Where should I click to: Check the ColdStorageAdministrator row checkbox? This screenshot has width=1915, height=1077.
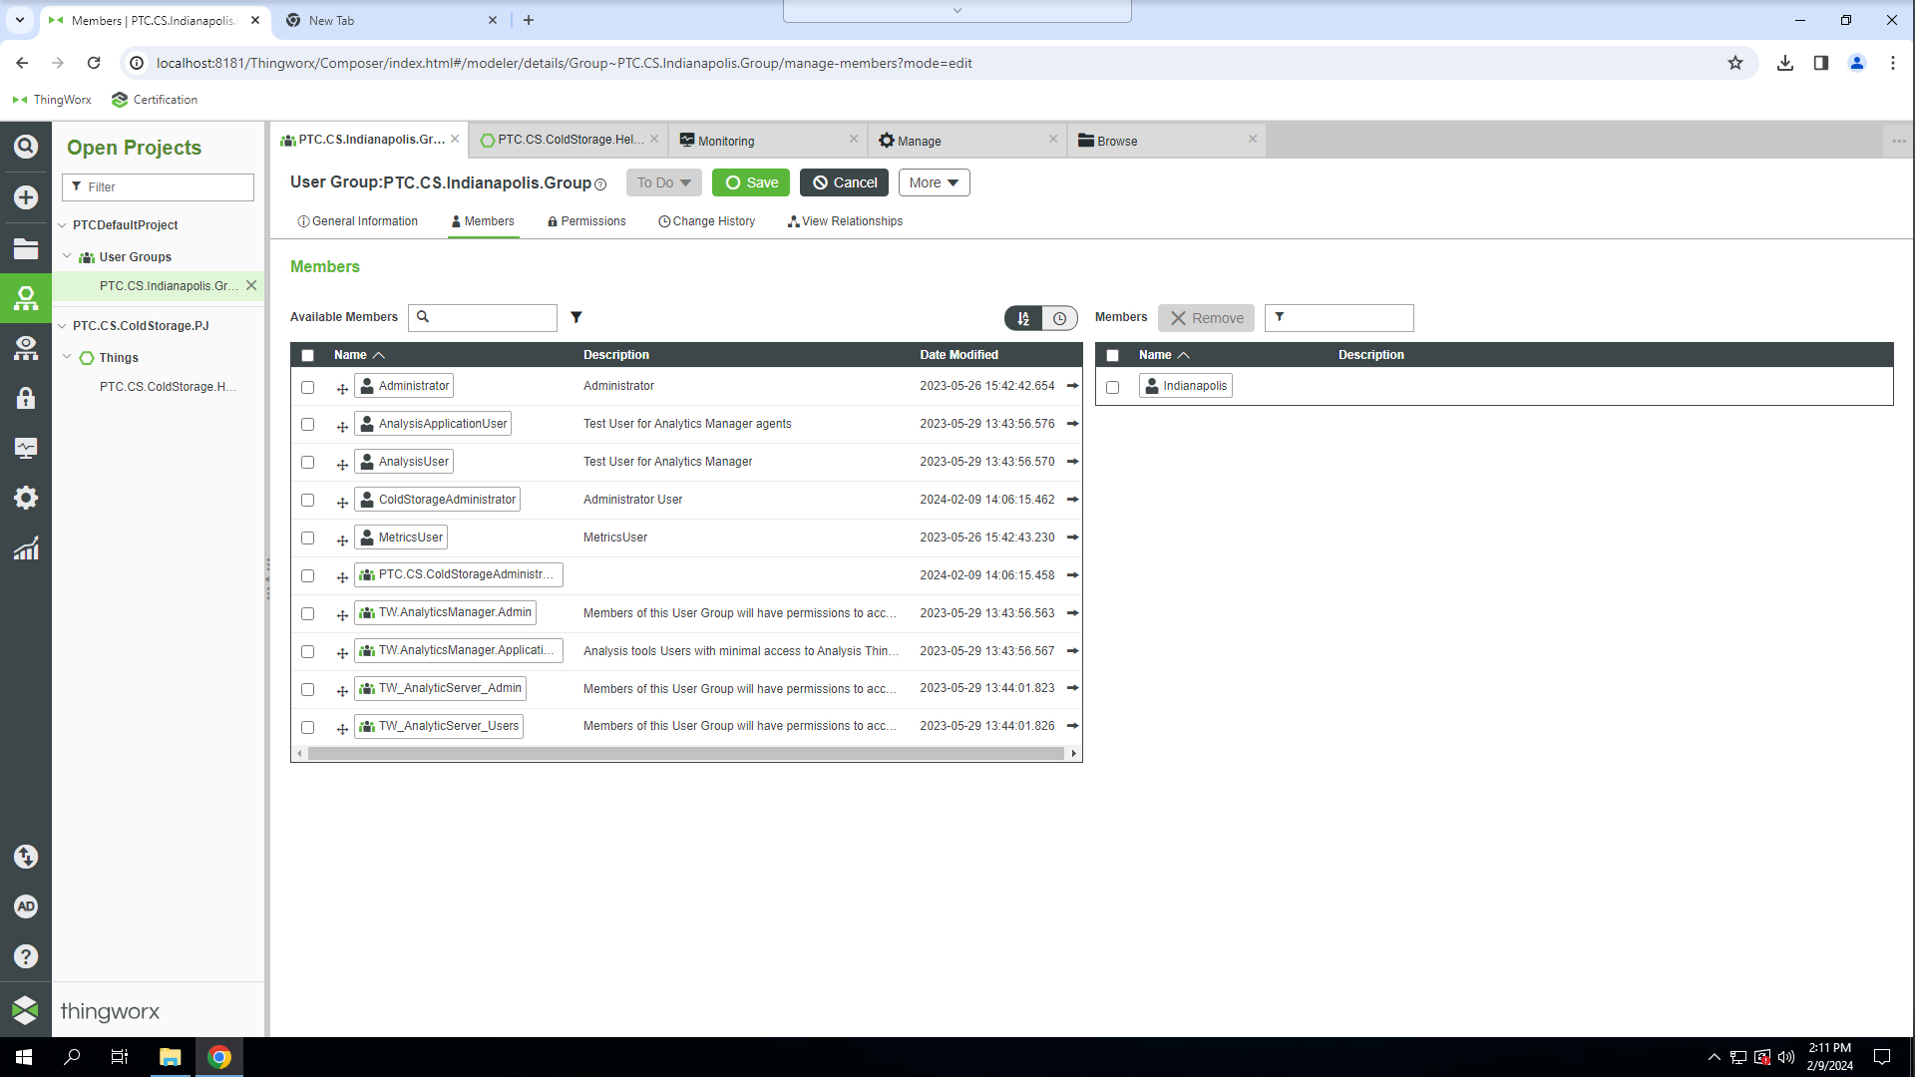(x=307, y=501)
